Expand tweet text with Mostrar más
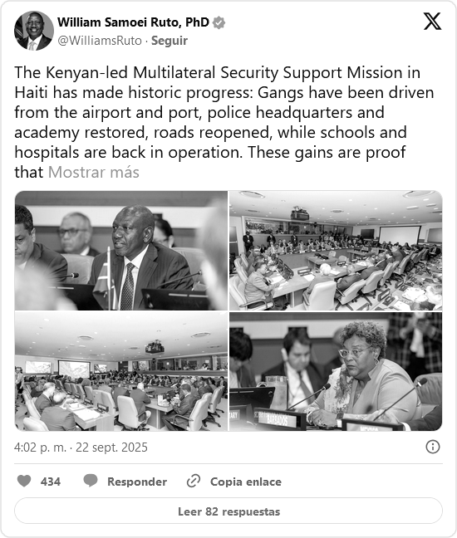 click(94, 172)
